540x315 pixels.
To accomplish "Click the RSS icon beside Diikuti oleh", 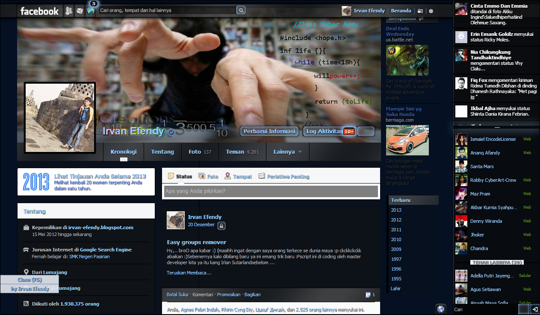I will (27, 304).
